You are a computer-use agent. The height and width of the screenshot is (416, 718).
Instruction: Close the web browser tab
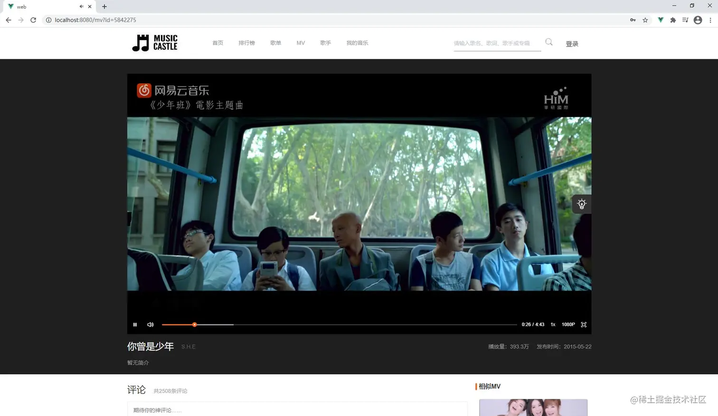click(x=90, y=7)
